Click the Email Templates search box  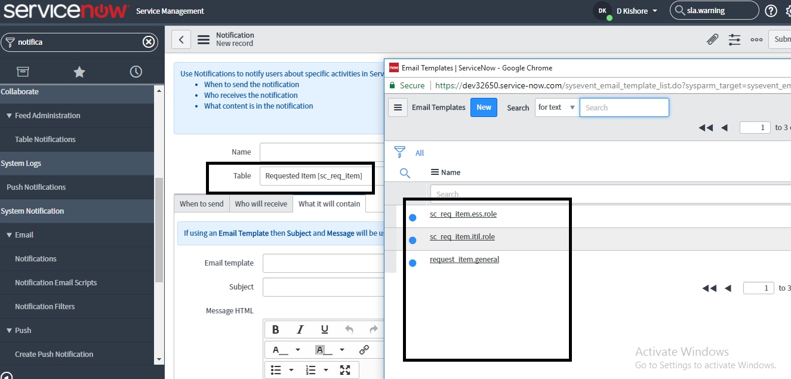(624, 107)
